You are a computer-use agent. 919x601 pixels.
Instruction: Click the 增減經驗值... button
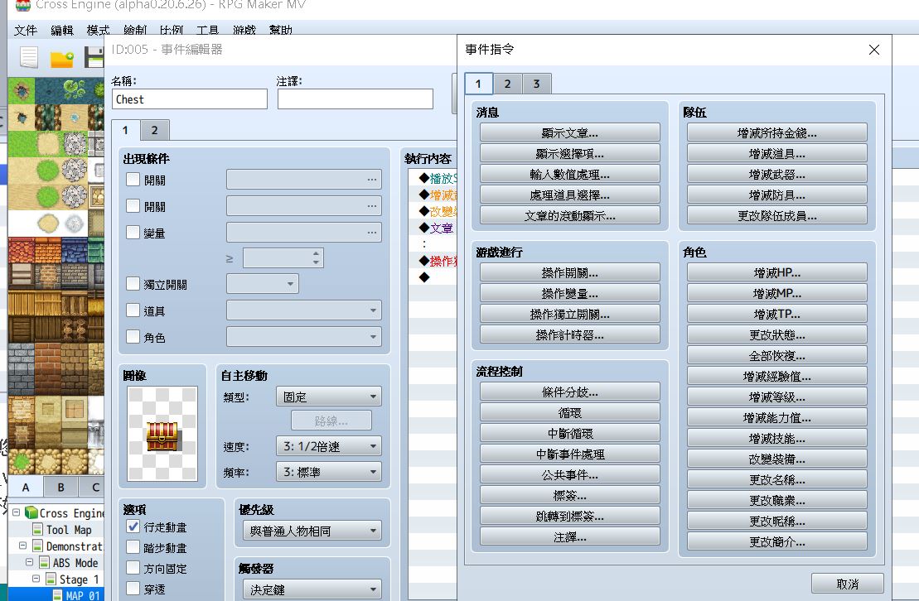(x=776, y=376)
